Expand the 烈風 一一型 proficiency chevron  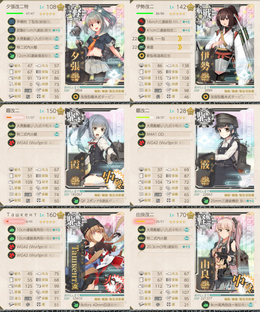coord(180,38)
